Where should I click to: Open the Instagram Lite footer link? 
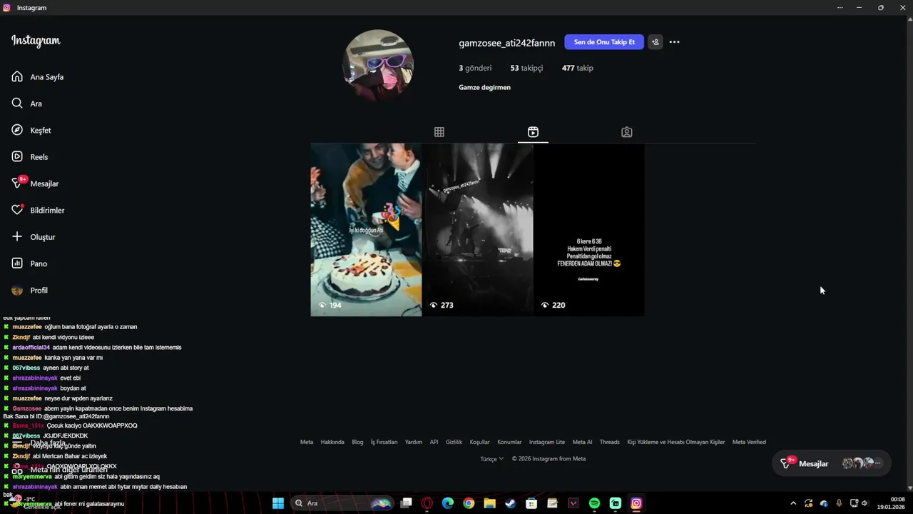(x=547, y=442)
